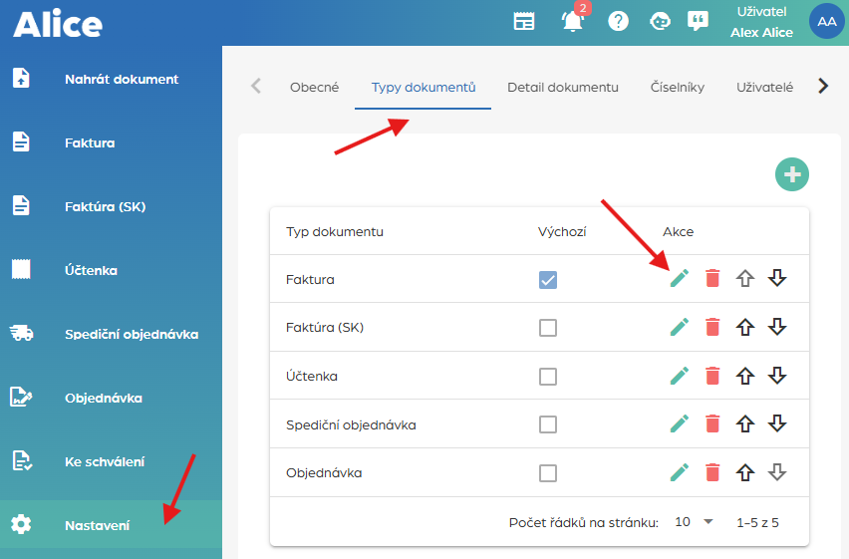Move Faktúra (SK) row down
This screenshot has width=849, height=559.
point(778,327)
